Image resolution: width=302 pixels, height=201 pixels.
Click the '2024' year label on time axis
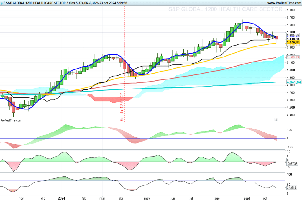click(62, 198)
